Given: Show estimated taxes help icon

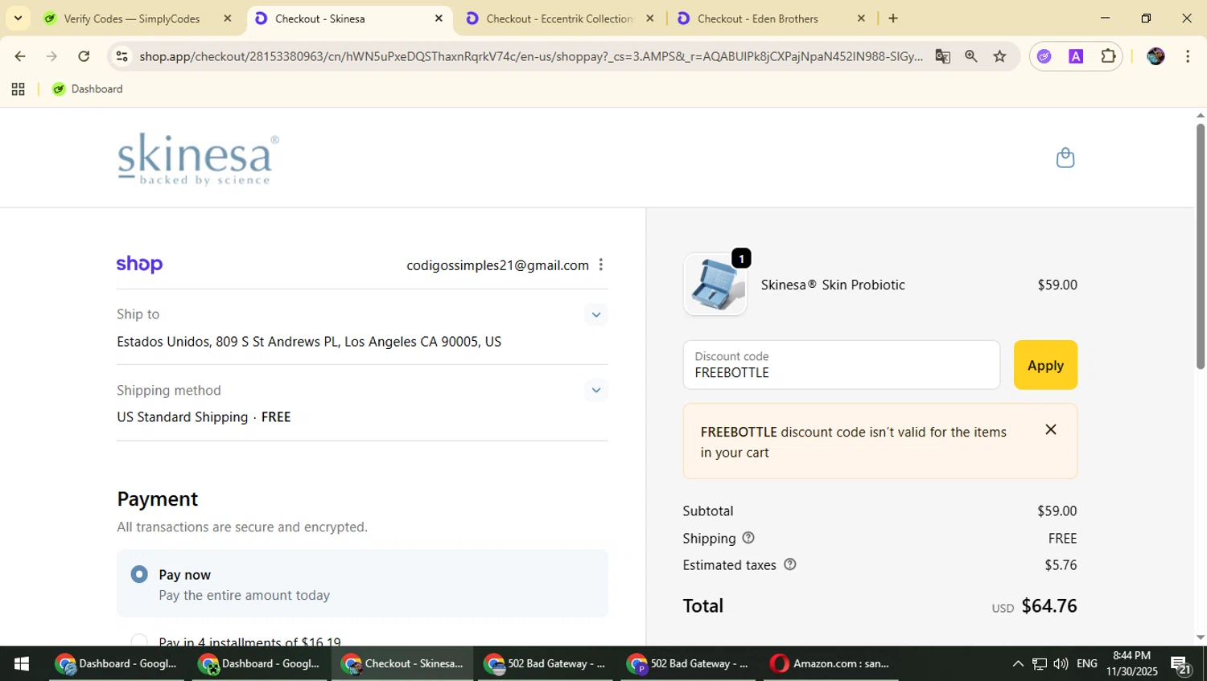Looking at the screenshot, I should pos(789,564).
